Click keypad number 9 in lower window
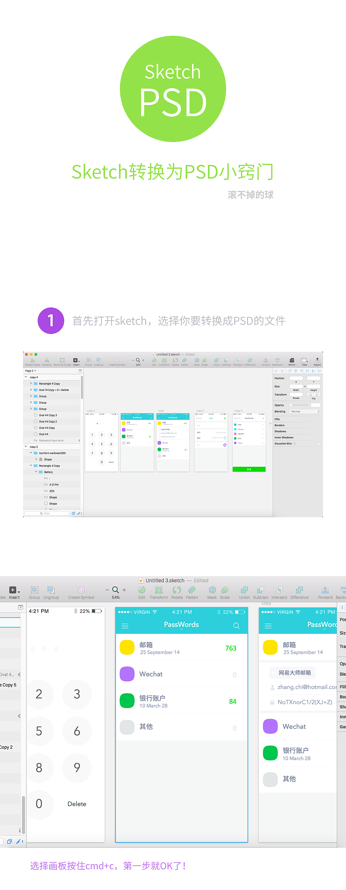The width and height of the screenshot is (346, 890). coord(77,768)
